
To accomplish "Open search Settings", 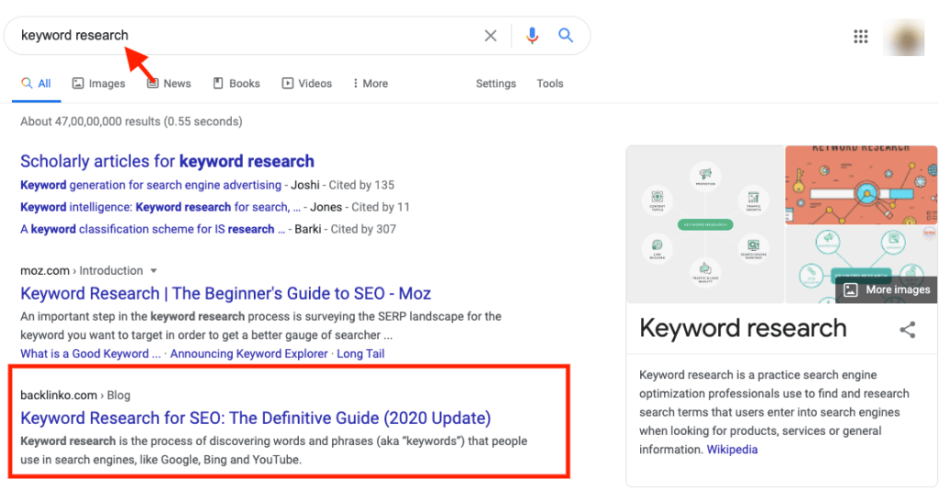I will [496, 83].
